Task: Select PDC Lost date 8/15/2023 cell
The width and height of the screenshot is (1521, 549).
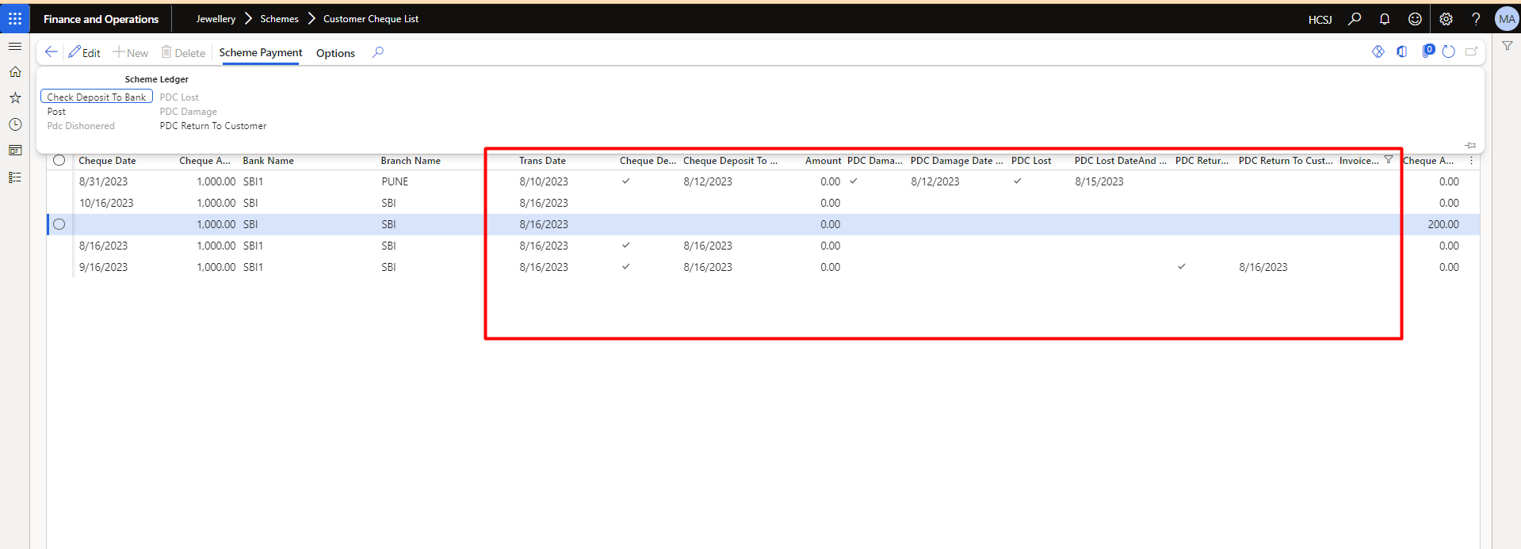Action: tap(1099, 181)
